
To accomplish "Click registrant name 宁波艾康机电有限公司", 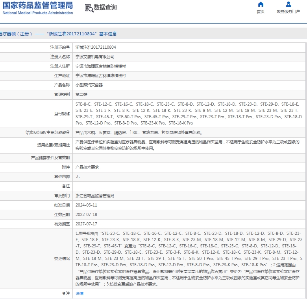I will click(x=95, y=57).
